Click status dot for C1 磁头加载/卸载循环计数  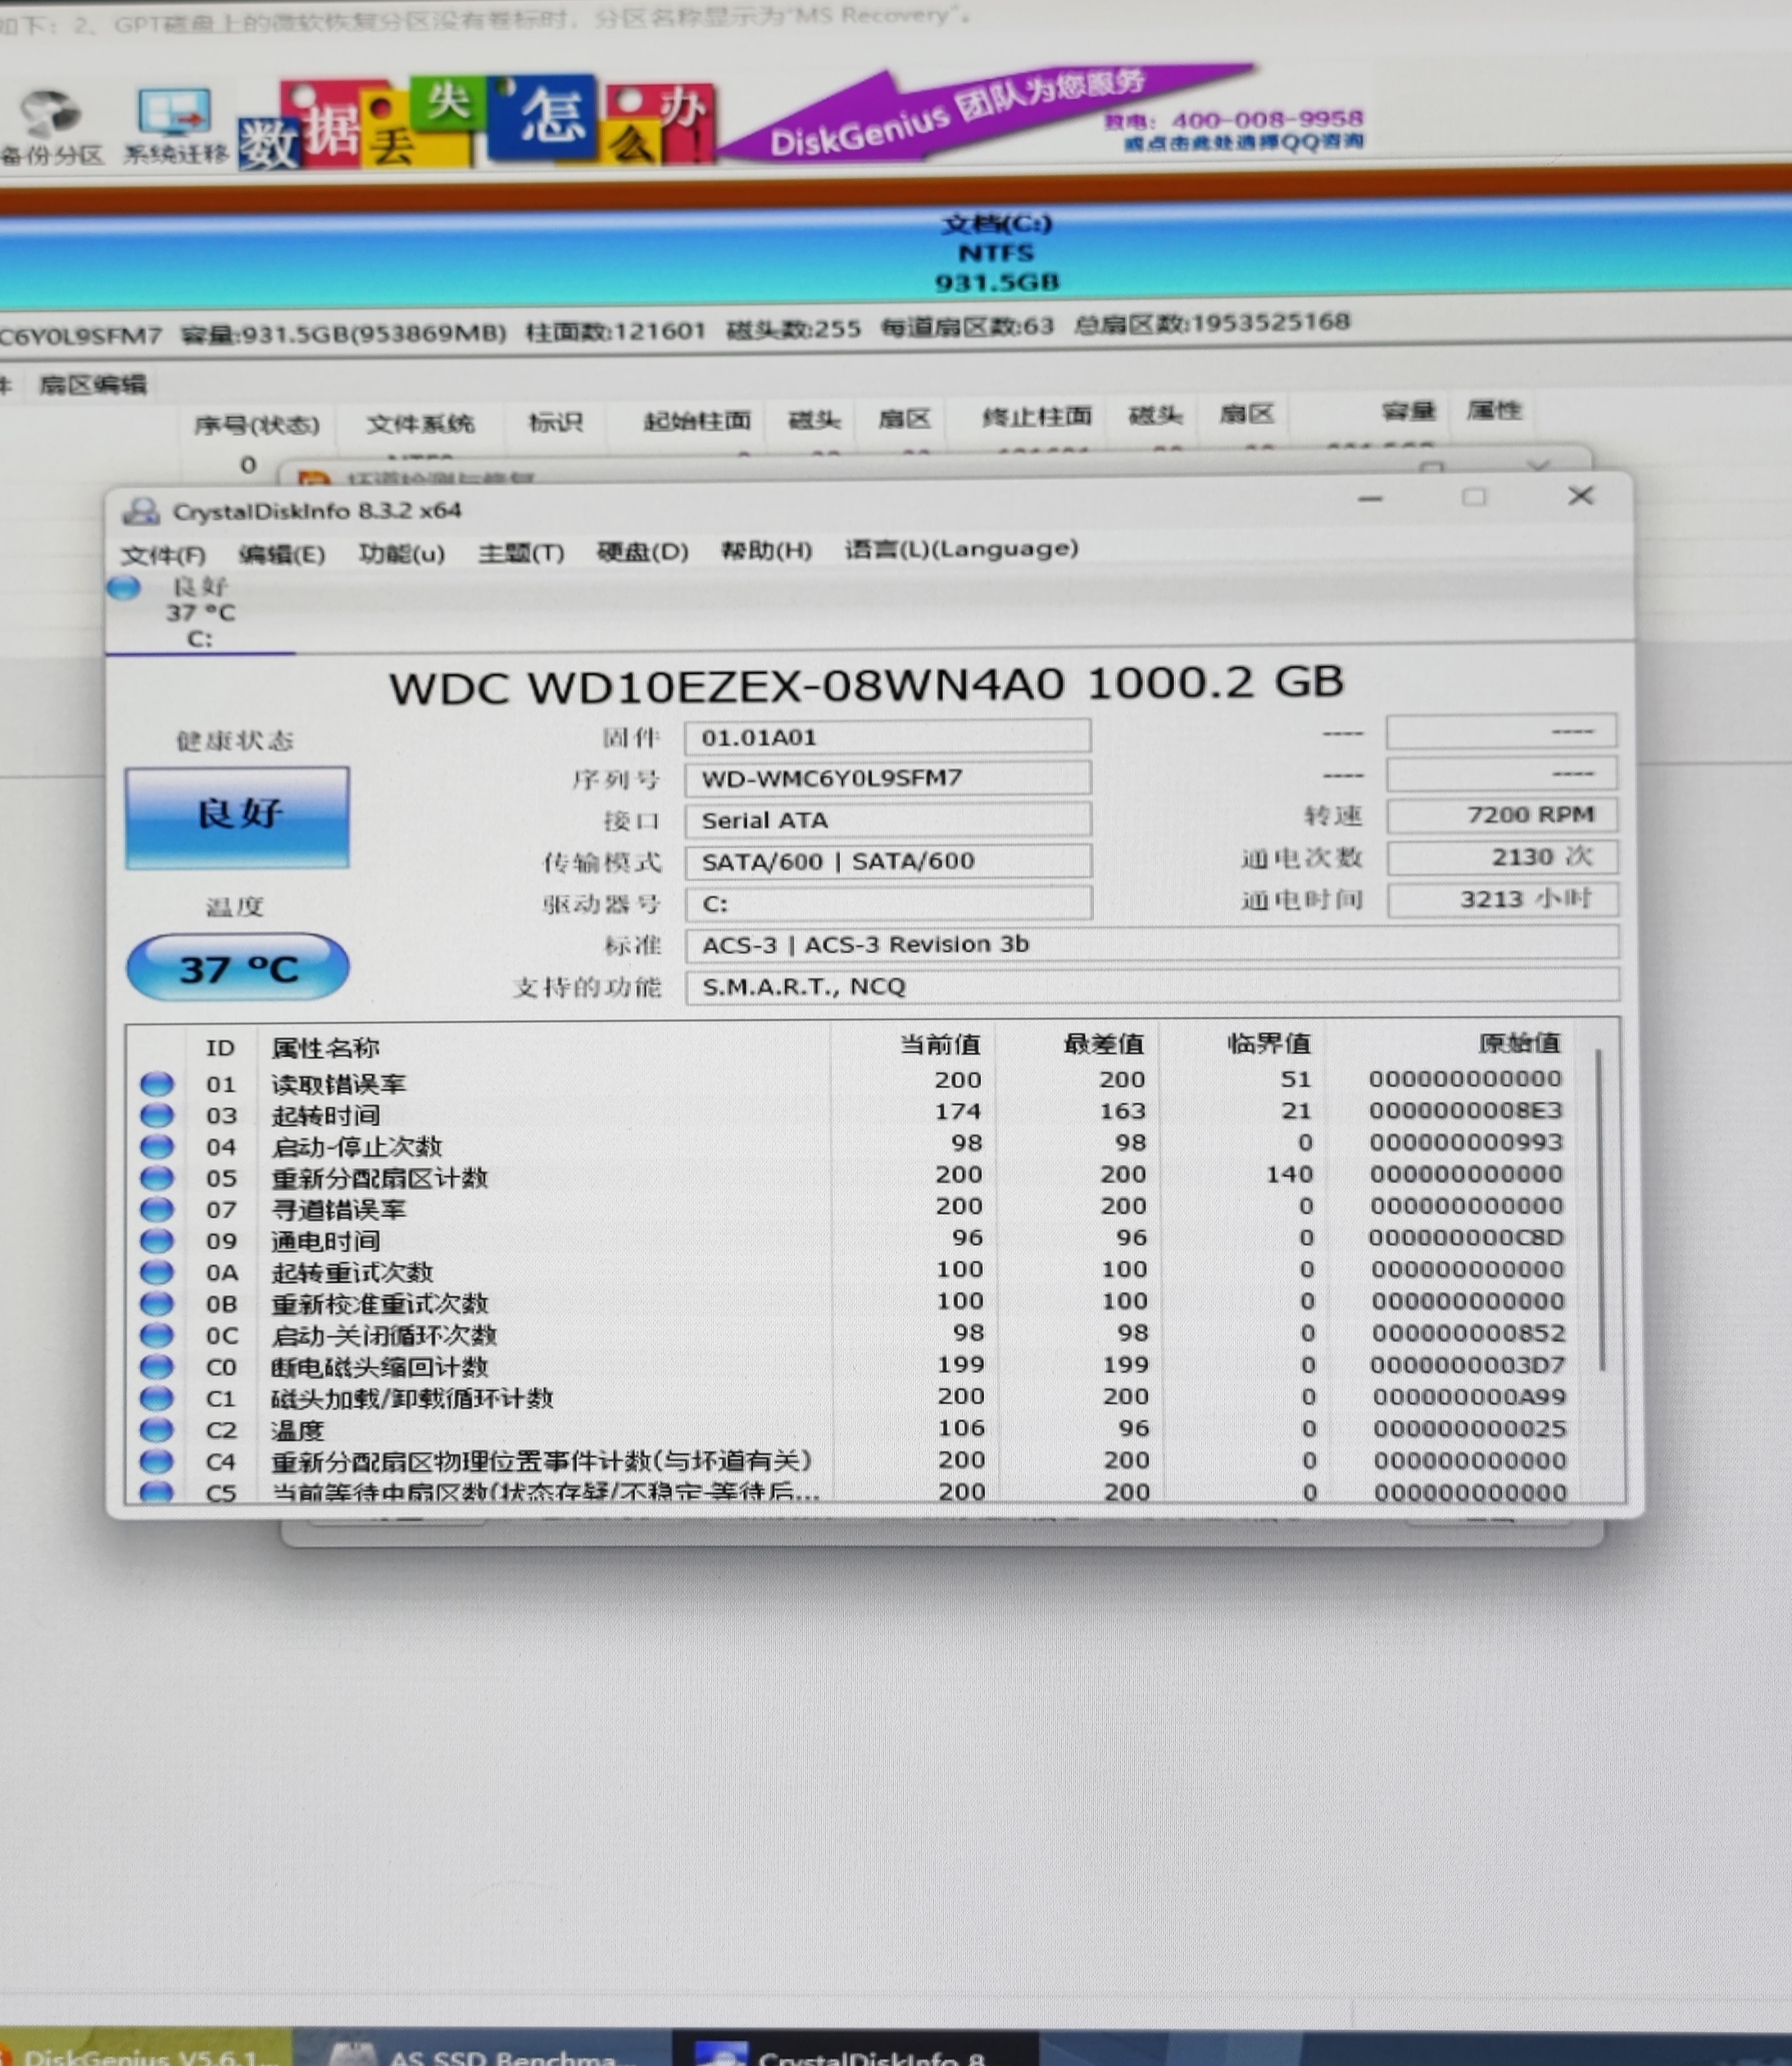(157, 1398)
